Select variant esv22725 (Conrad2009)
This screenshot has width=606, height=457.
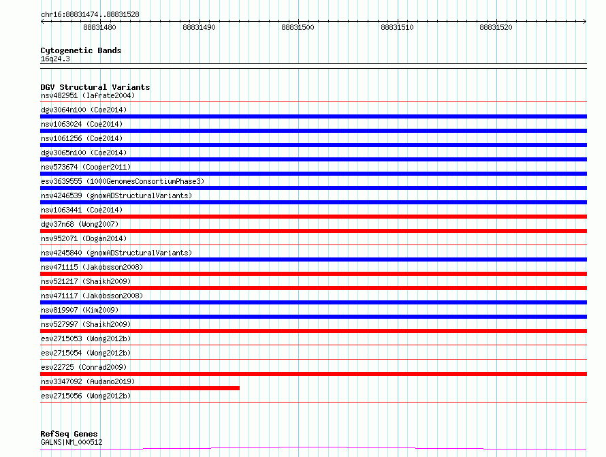pos(84,367)
